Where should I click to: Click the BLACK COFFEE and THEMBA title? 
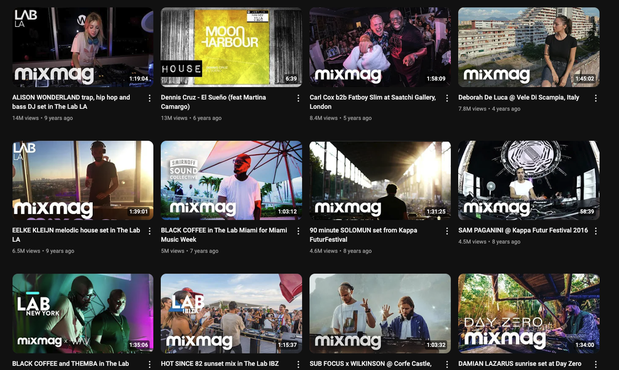tap(70, 364)
